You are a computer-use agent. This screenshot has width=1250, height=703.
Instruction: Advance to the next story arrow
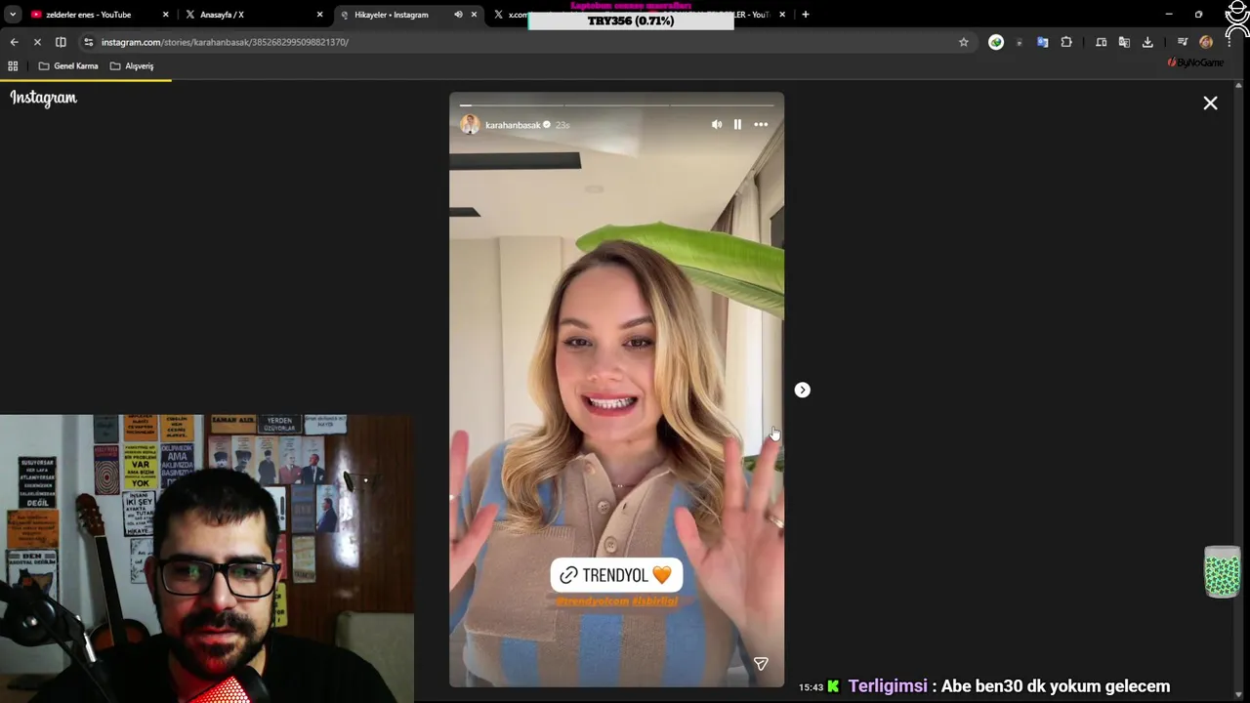pyautogui.click(x=802, y=390)
